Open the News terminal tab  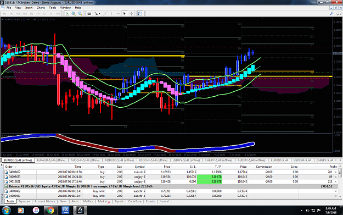(63, 201)
